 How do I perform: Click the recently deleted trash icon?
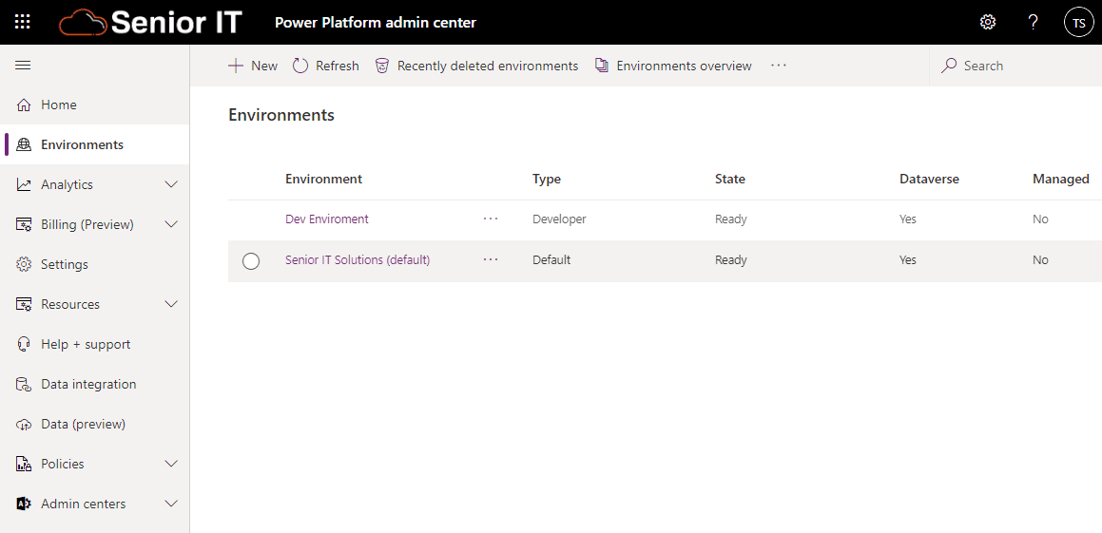click(x=382, y=66)
